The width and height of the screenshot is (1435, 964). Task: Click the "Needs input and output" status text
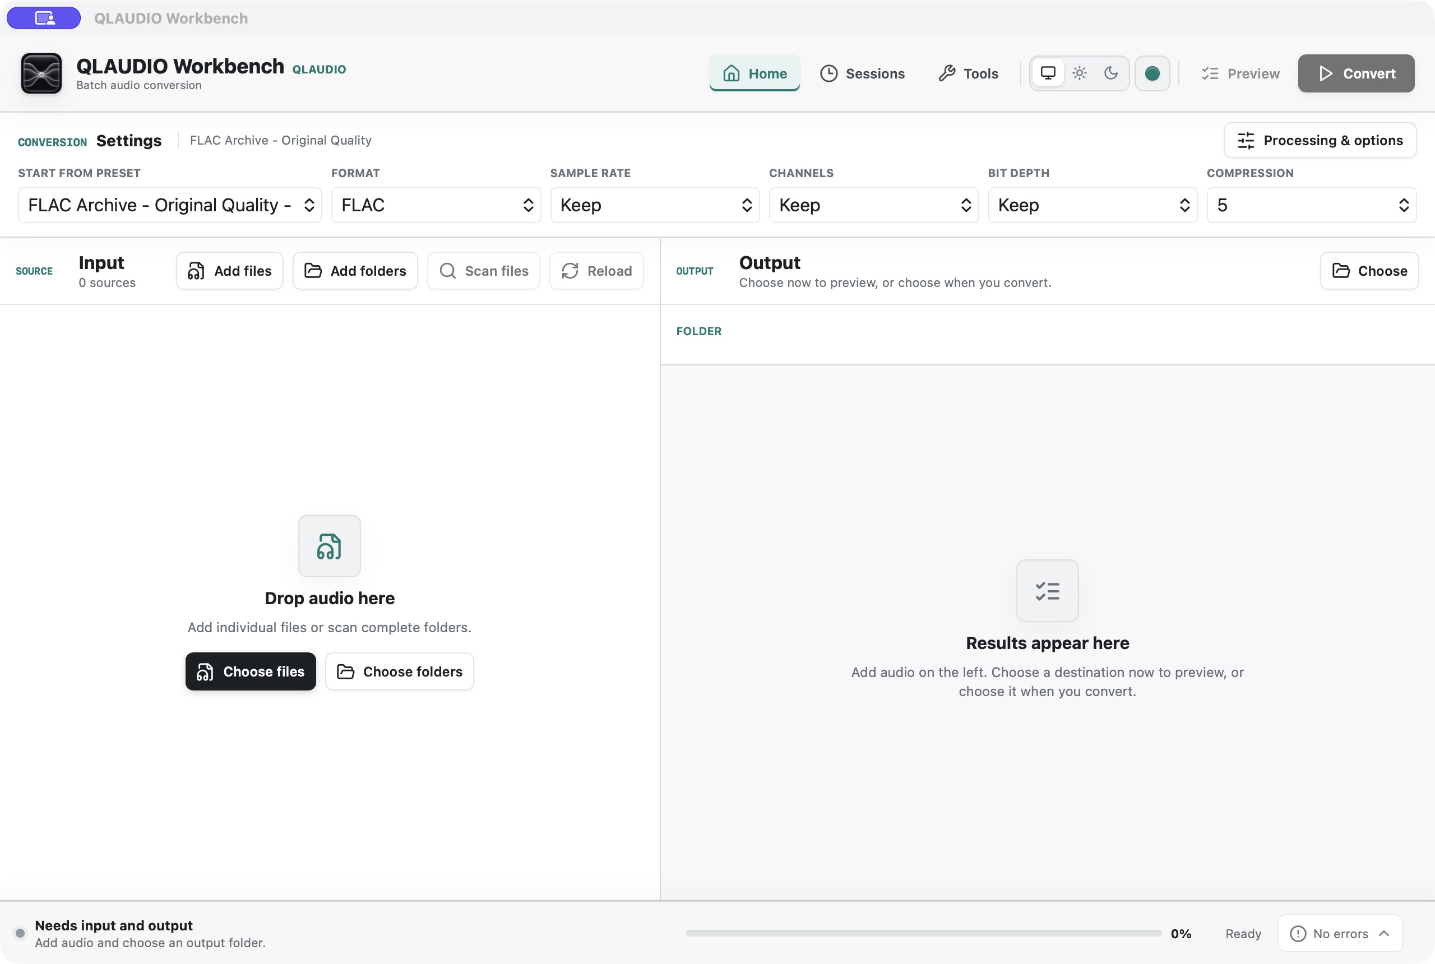(x=114, y=925)
